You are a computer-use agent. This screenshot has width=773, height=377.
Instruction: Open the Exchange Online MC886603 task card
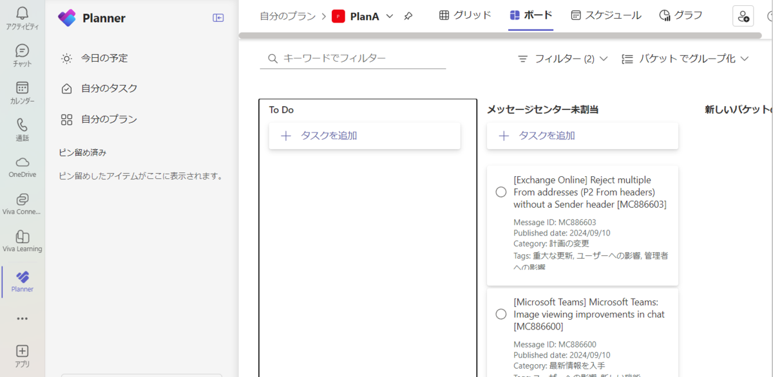582,226
